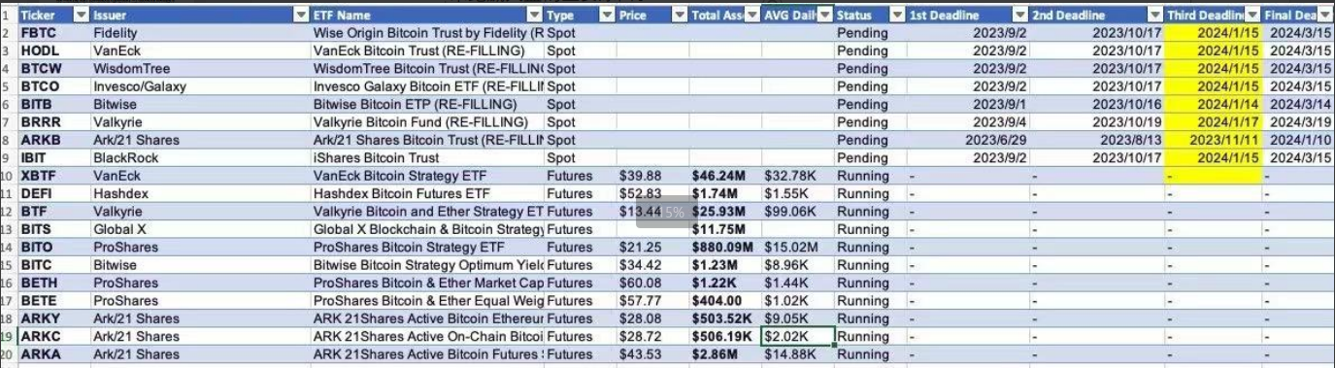Open the Issuer column filter dropdown
1335x368 pixels.
coord(301,16)
